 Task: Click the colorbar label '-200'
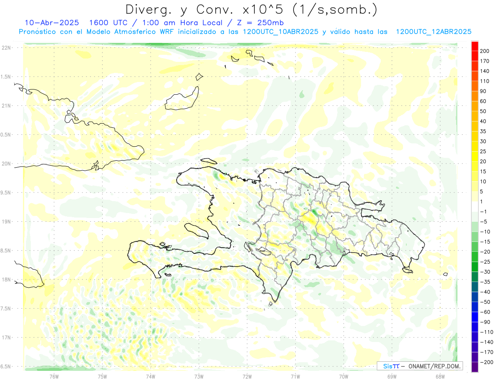pos(487,362)
